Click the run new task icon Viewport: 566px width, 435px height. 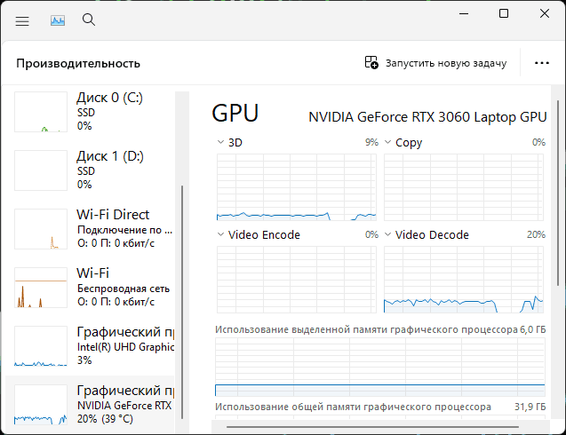pos(371,62)
